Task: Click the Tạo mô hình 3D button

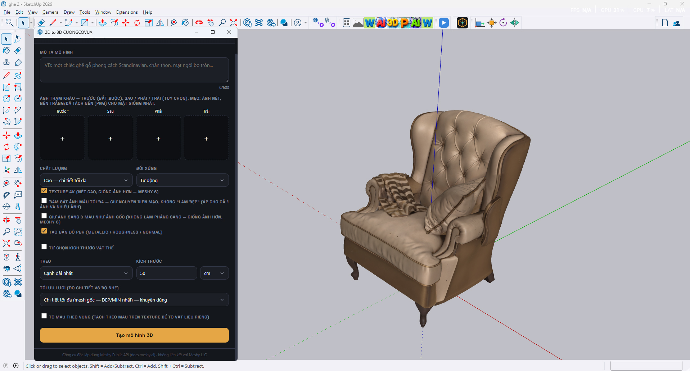Action: pos(134,335)
